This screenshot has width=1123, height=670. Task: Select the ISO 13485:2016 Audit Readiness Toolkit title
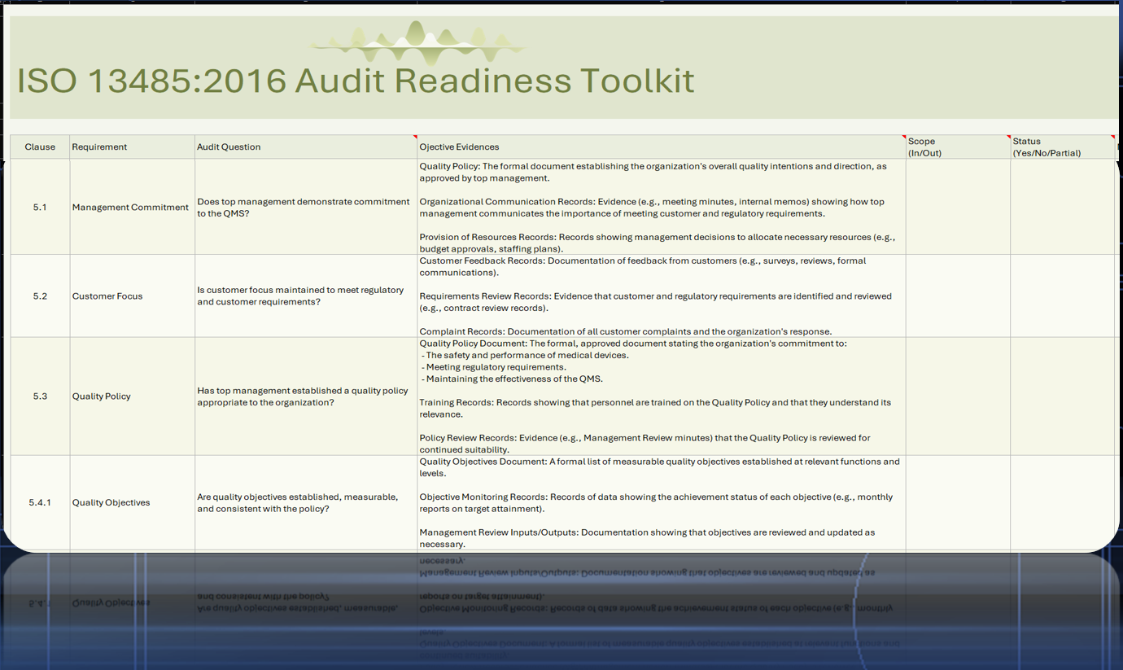pyautogui.click(x=356, y=81)
